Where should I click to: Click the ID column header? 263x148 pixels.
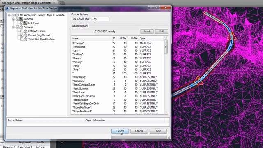[x=114, y=38]
